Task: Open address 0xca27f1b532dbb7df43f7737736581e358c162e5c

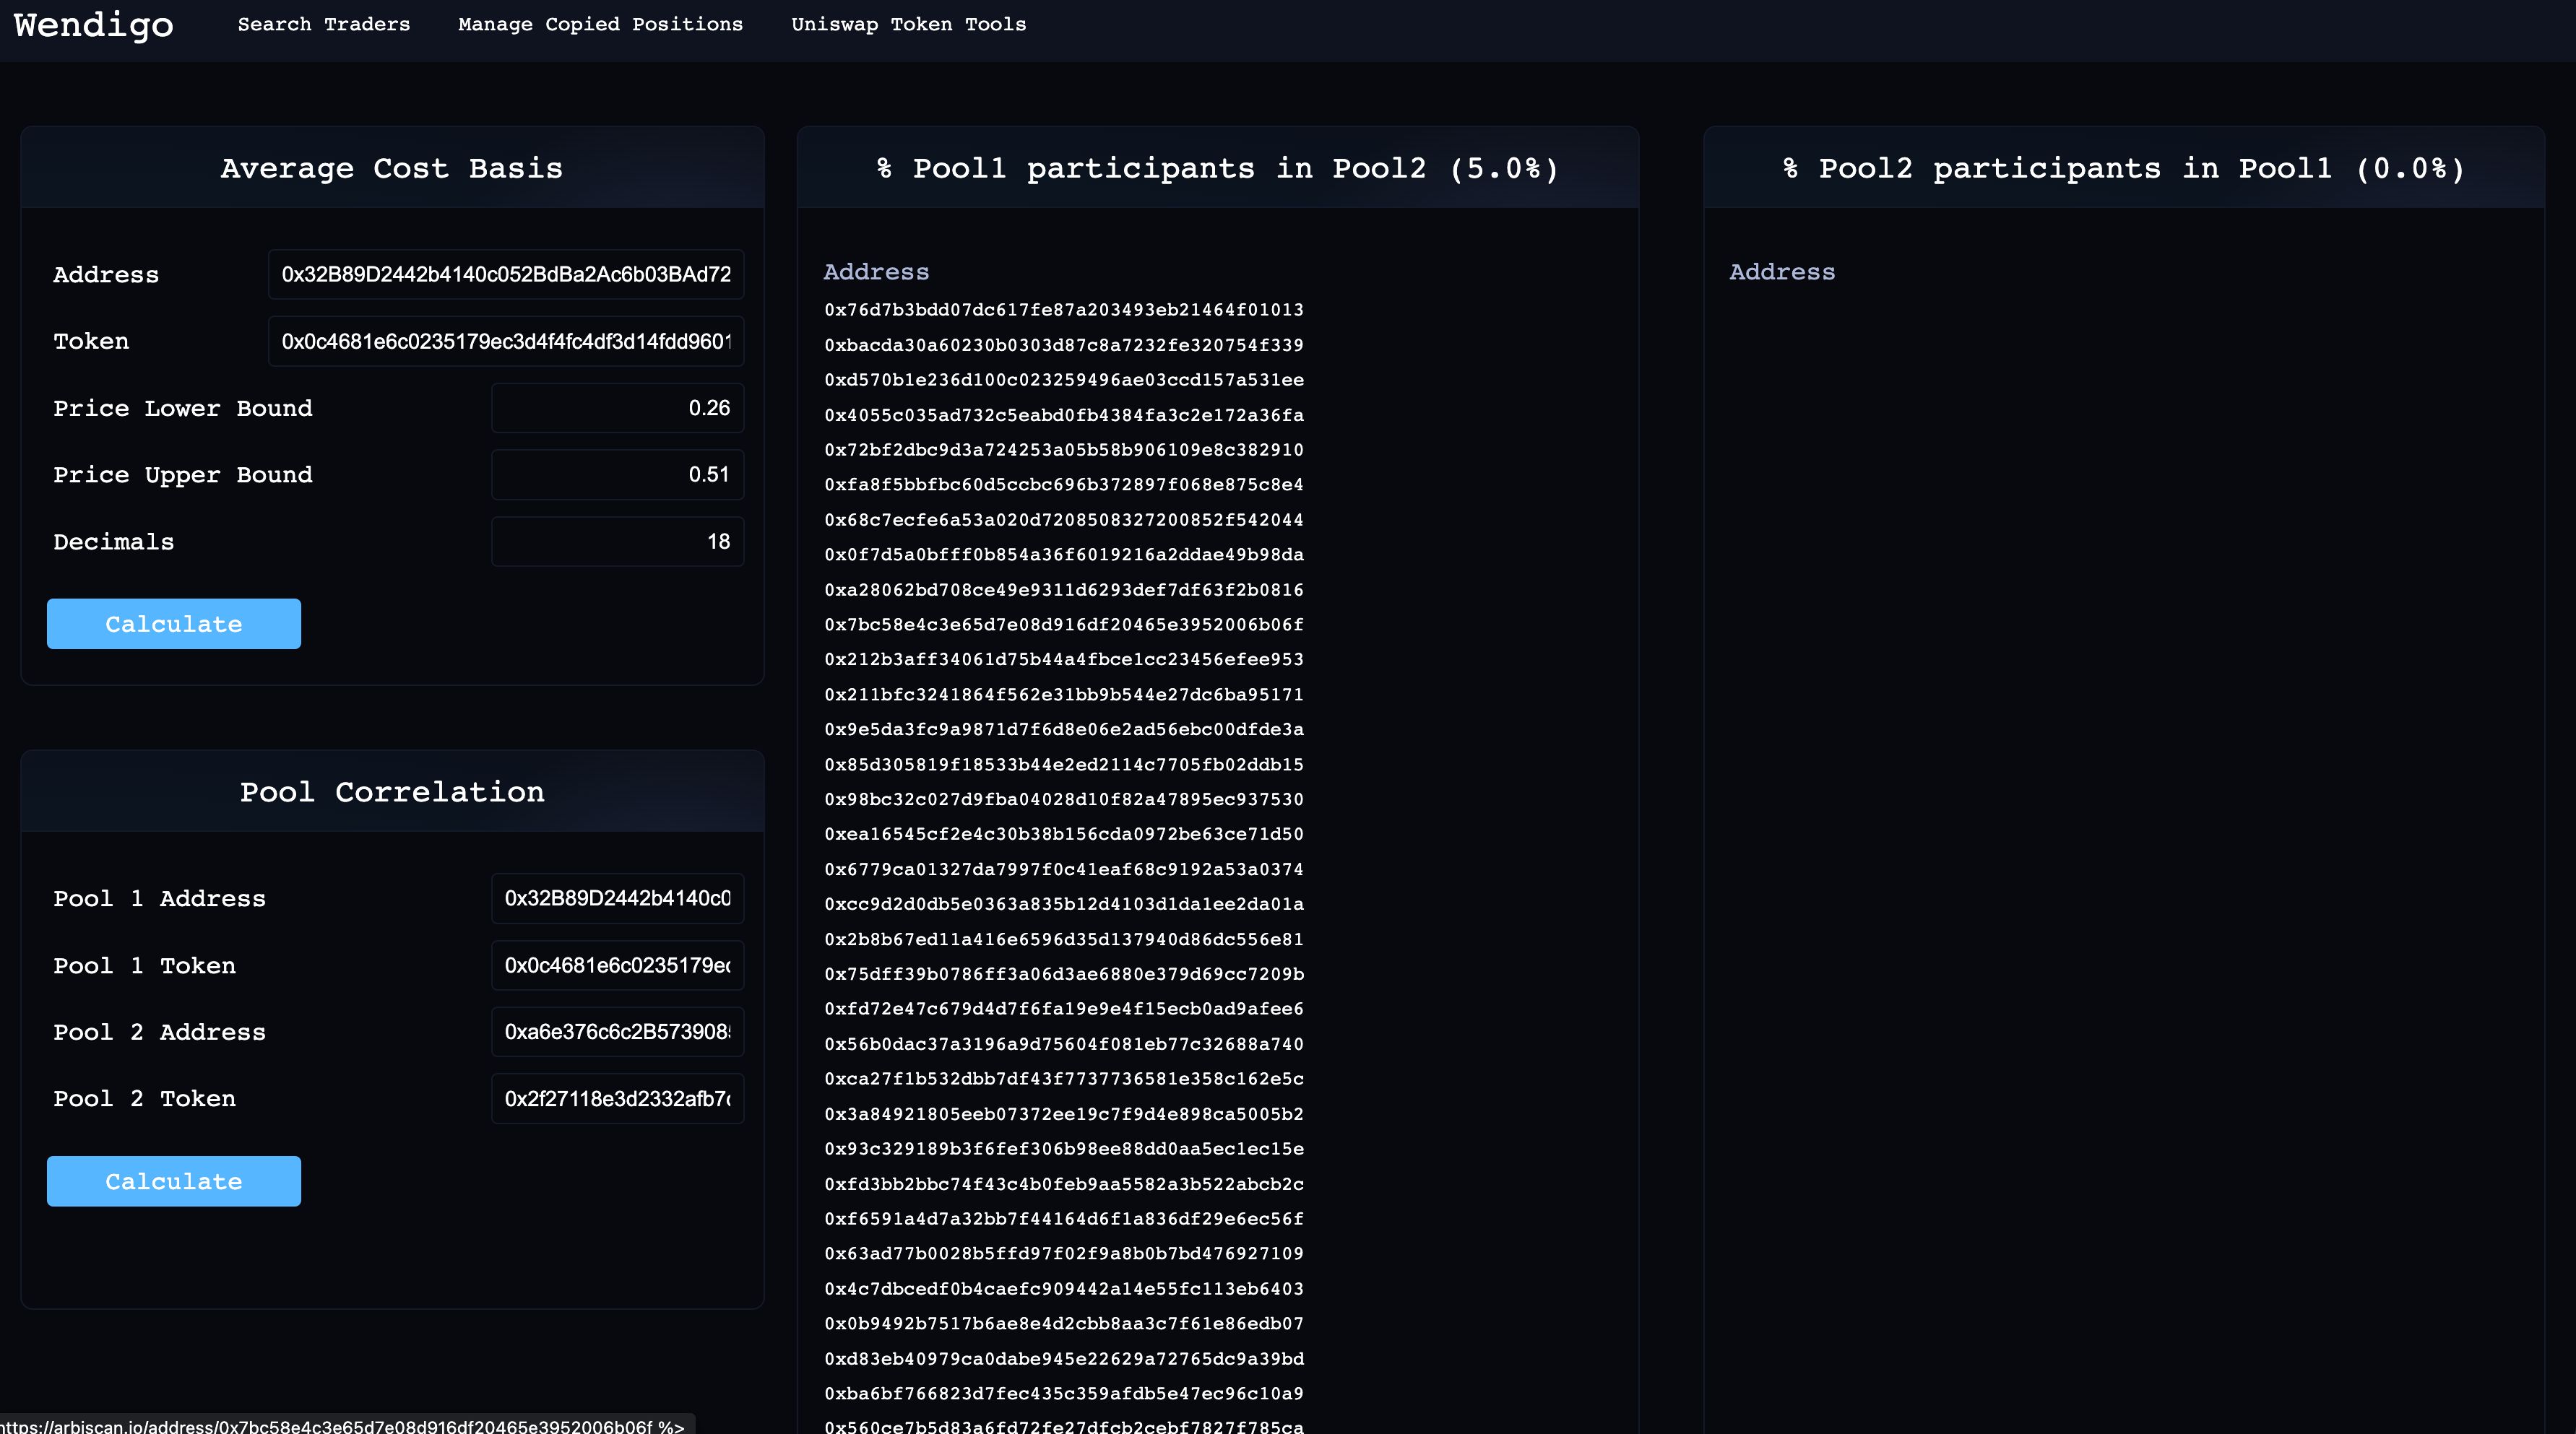Action: [1064, 1079]
